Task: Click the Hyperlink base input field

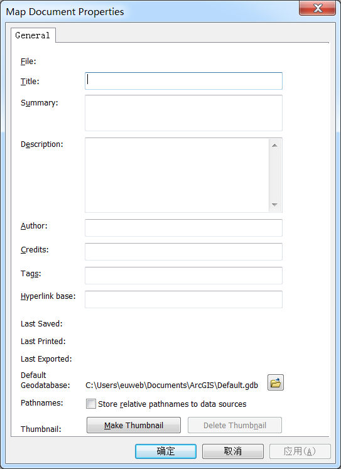Action: pos(183,299)
